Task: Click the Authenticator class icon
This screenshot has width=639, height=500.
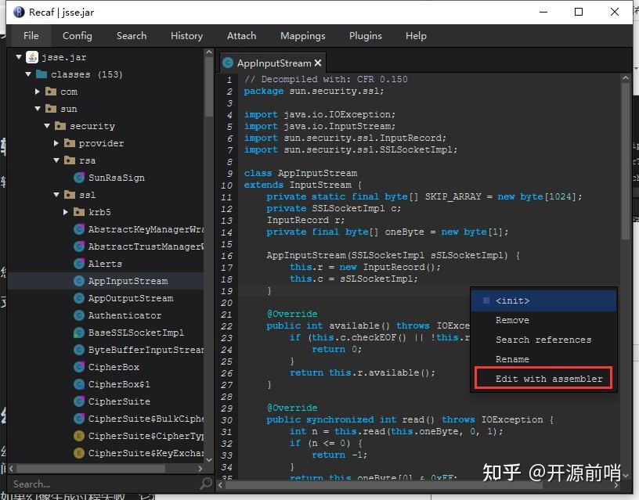Action: (79, 315)
